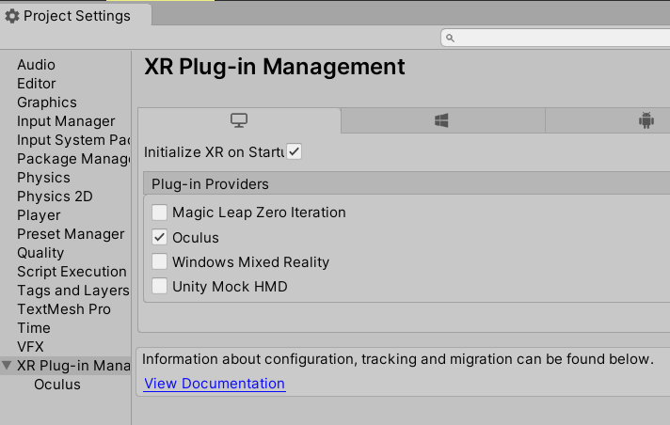Open the Oculus sub-settings entry
The height and width of the screenshot is (425, 670).
pyautogui.click(x=57, y=385)
